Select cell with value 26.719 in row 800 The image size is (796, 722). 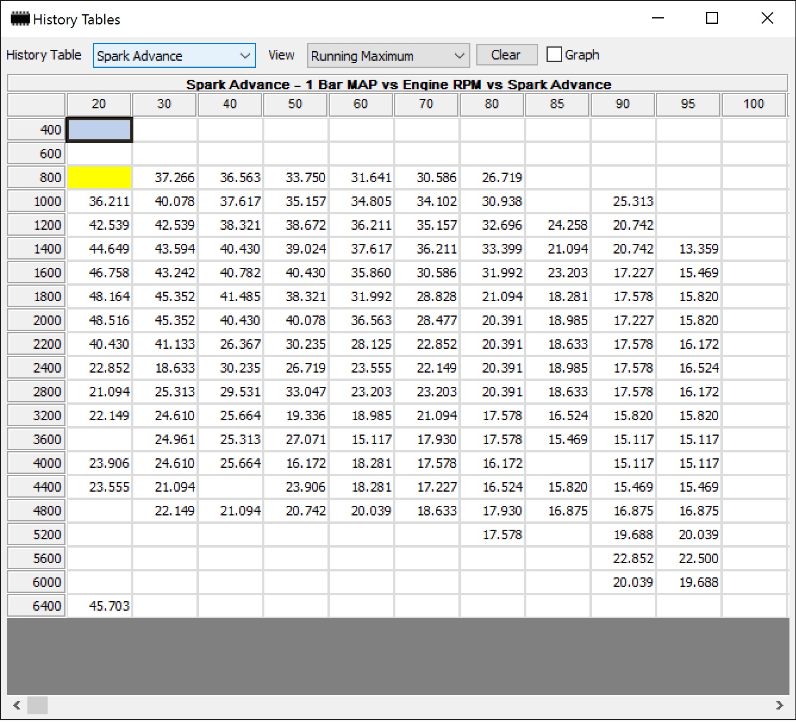point(492,177)
